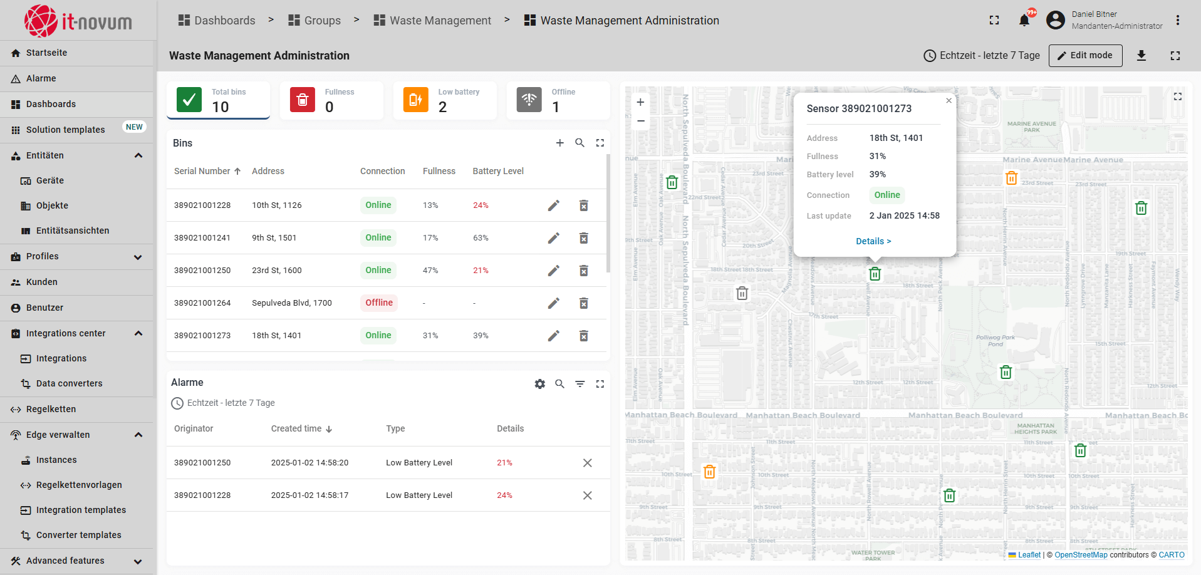Select the Offline status card
1201x575 pixels.
point(558,100)
